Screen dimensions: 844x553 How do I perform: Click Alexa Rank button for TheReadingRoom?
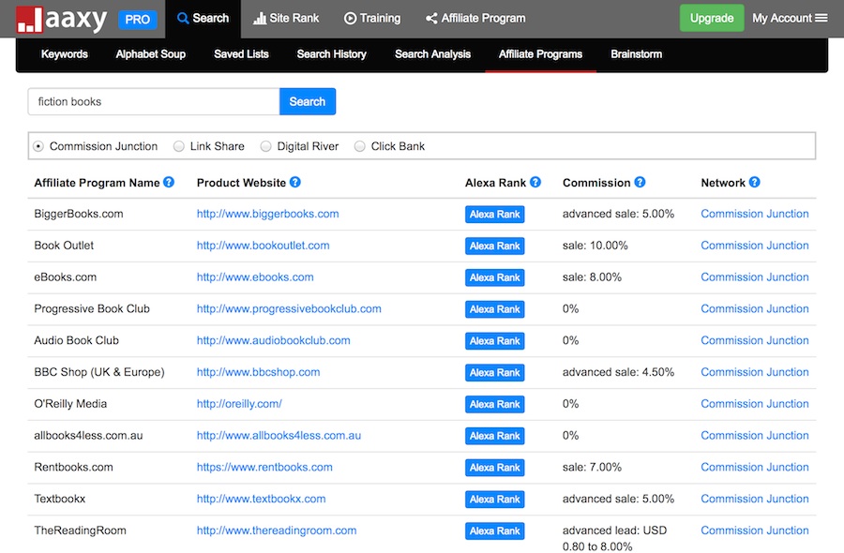[x=494, y=531]
